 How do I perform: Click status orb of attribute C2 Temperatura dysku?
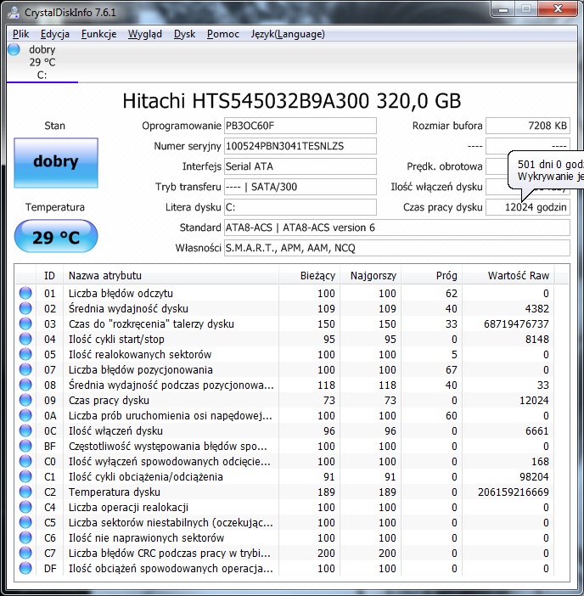pyautogui.click(x=25, y=492)
